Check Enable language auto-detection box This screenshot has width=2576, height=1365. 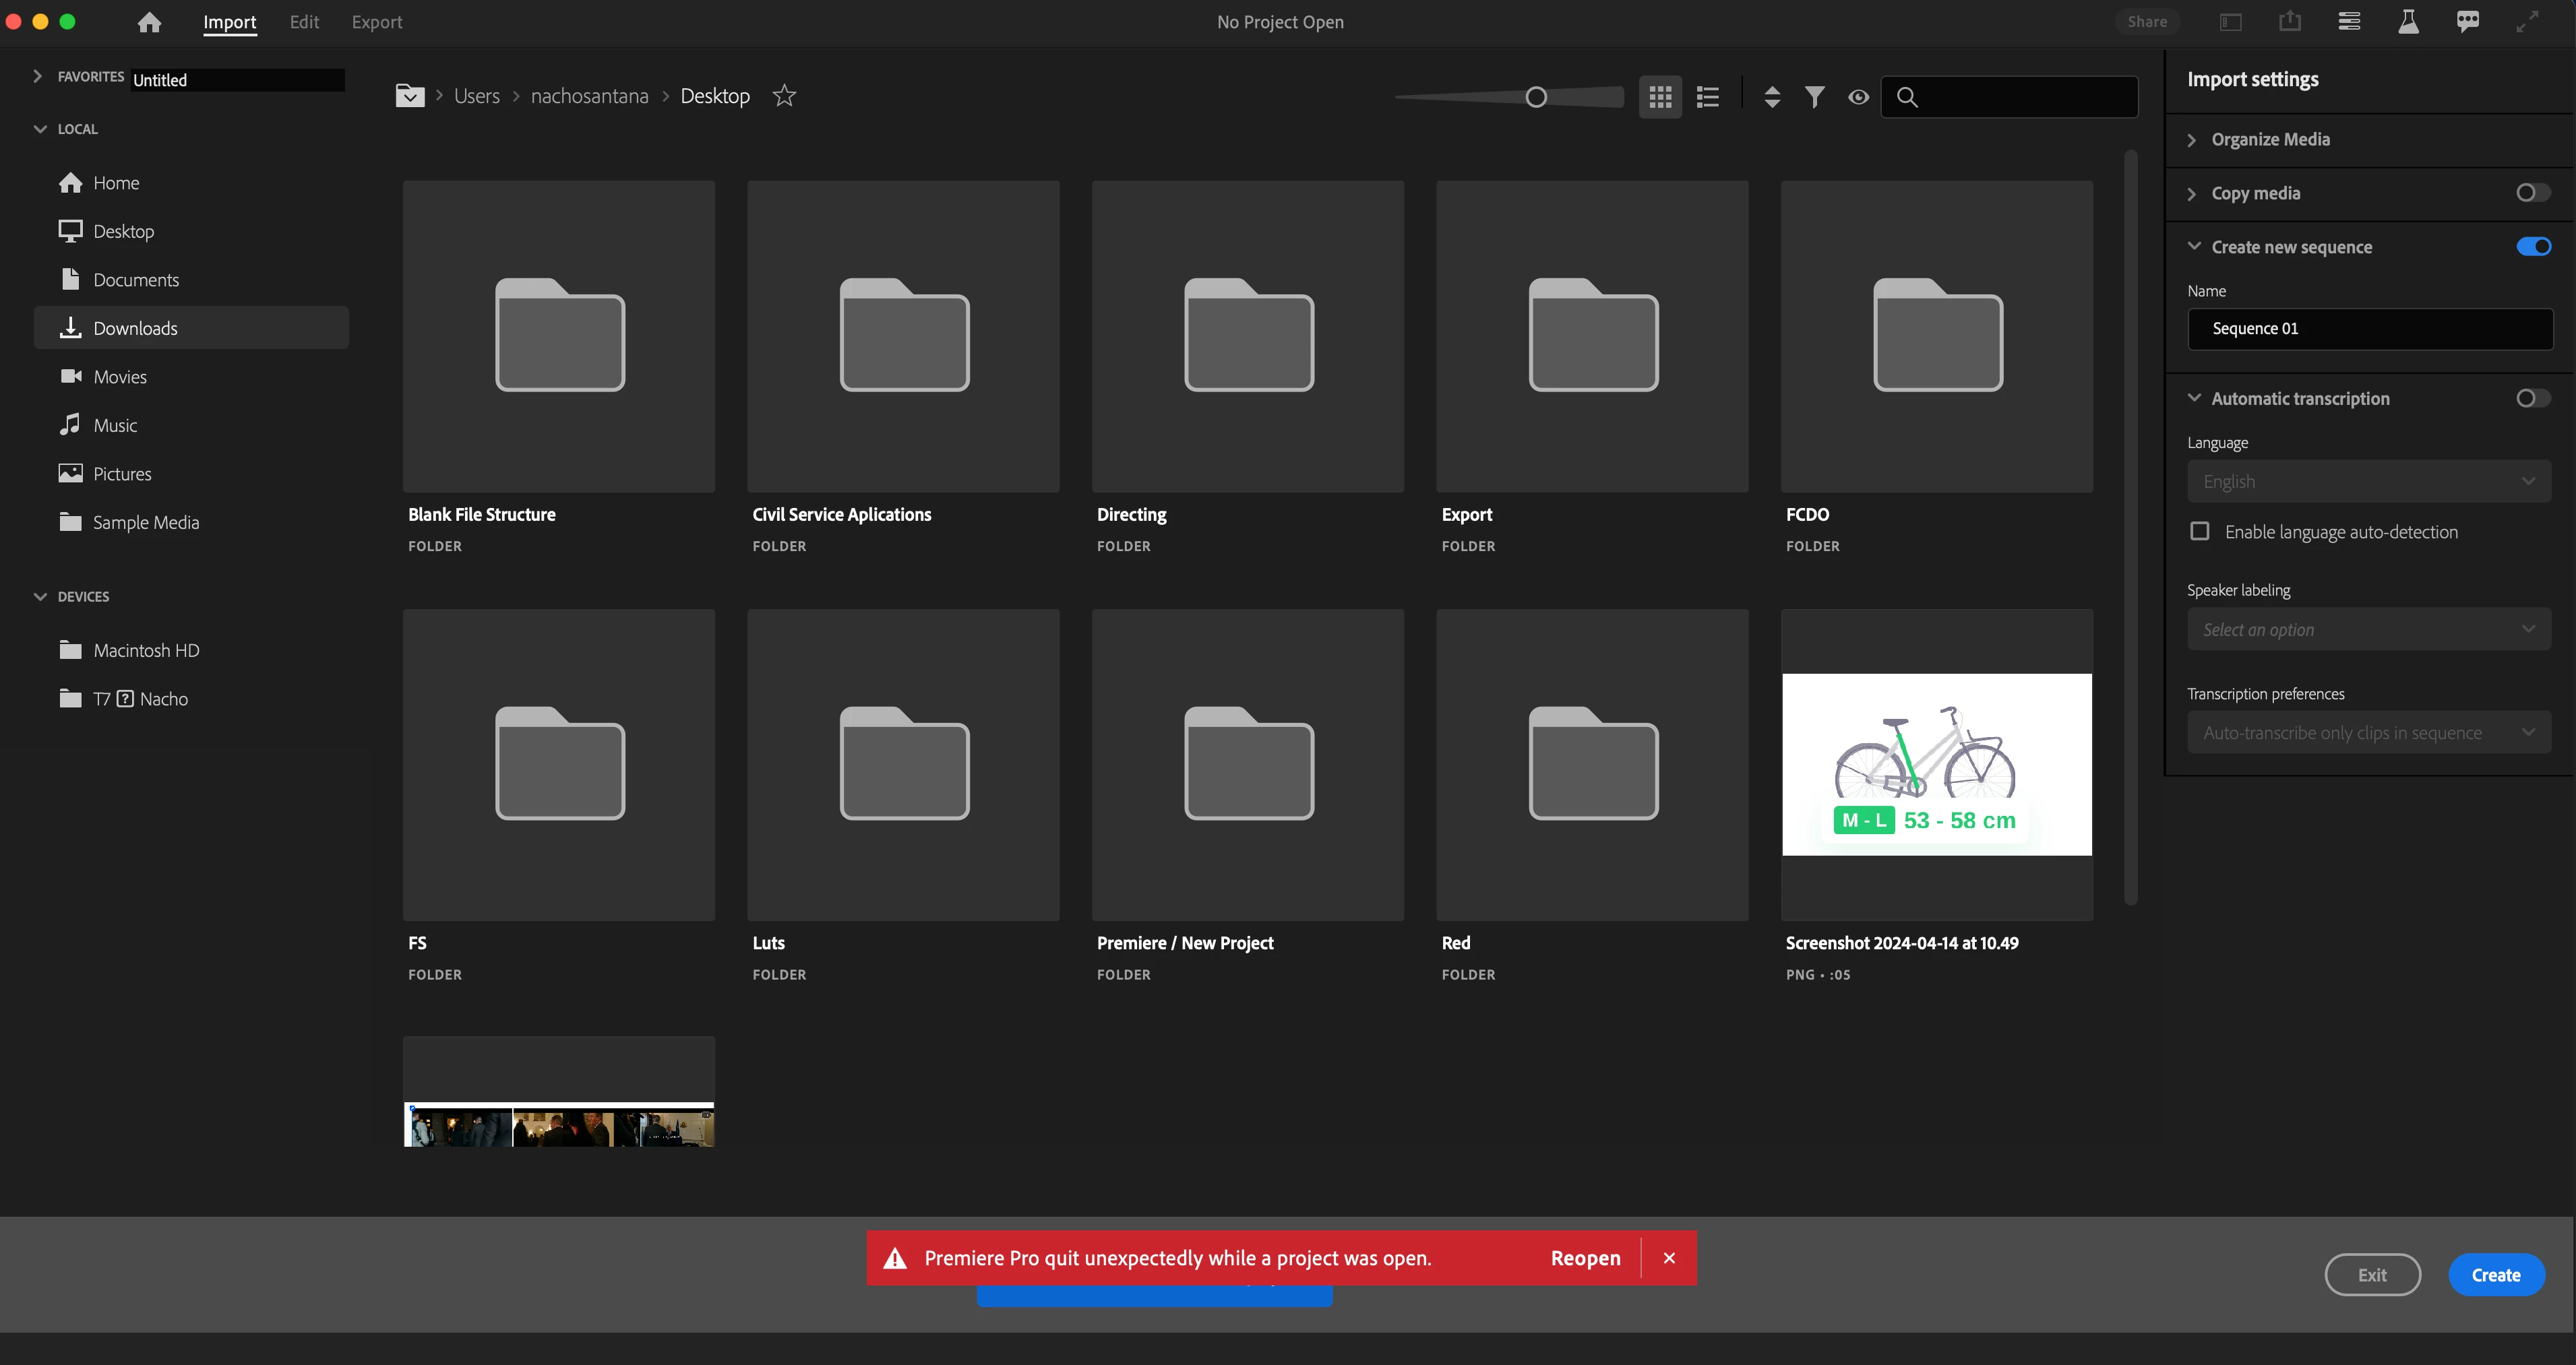coord(2200,532)
